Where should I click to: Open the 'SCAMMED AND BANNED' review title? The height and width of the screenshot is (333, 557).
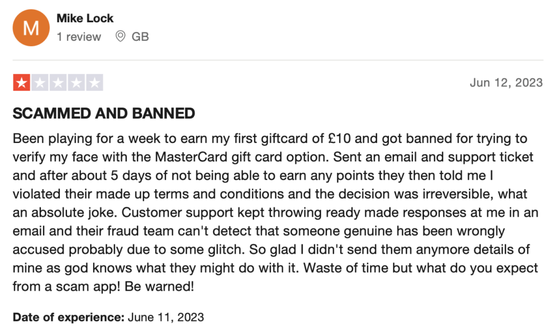(104, 114)
